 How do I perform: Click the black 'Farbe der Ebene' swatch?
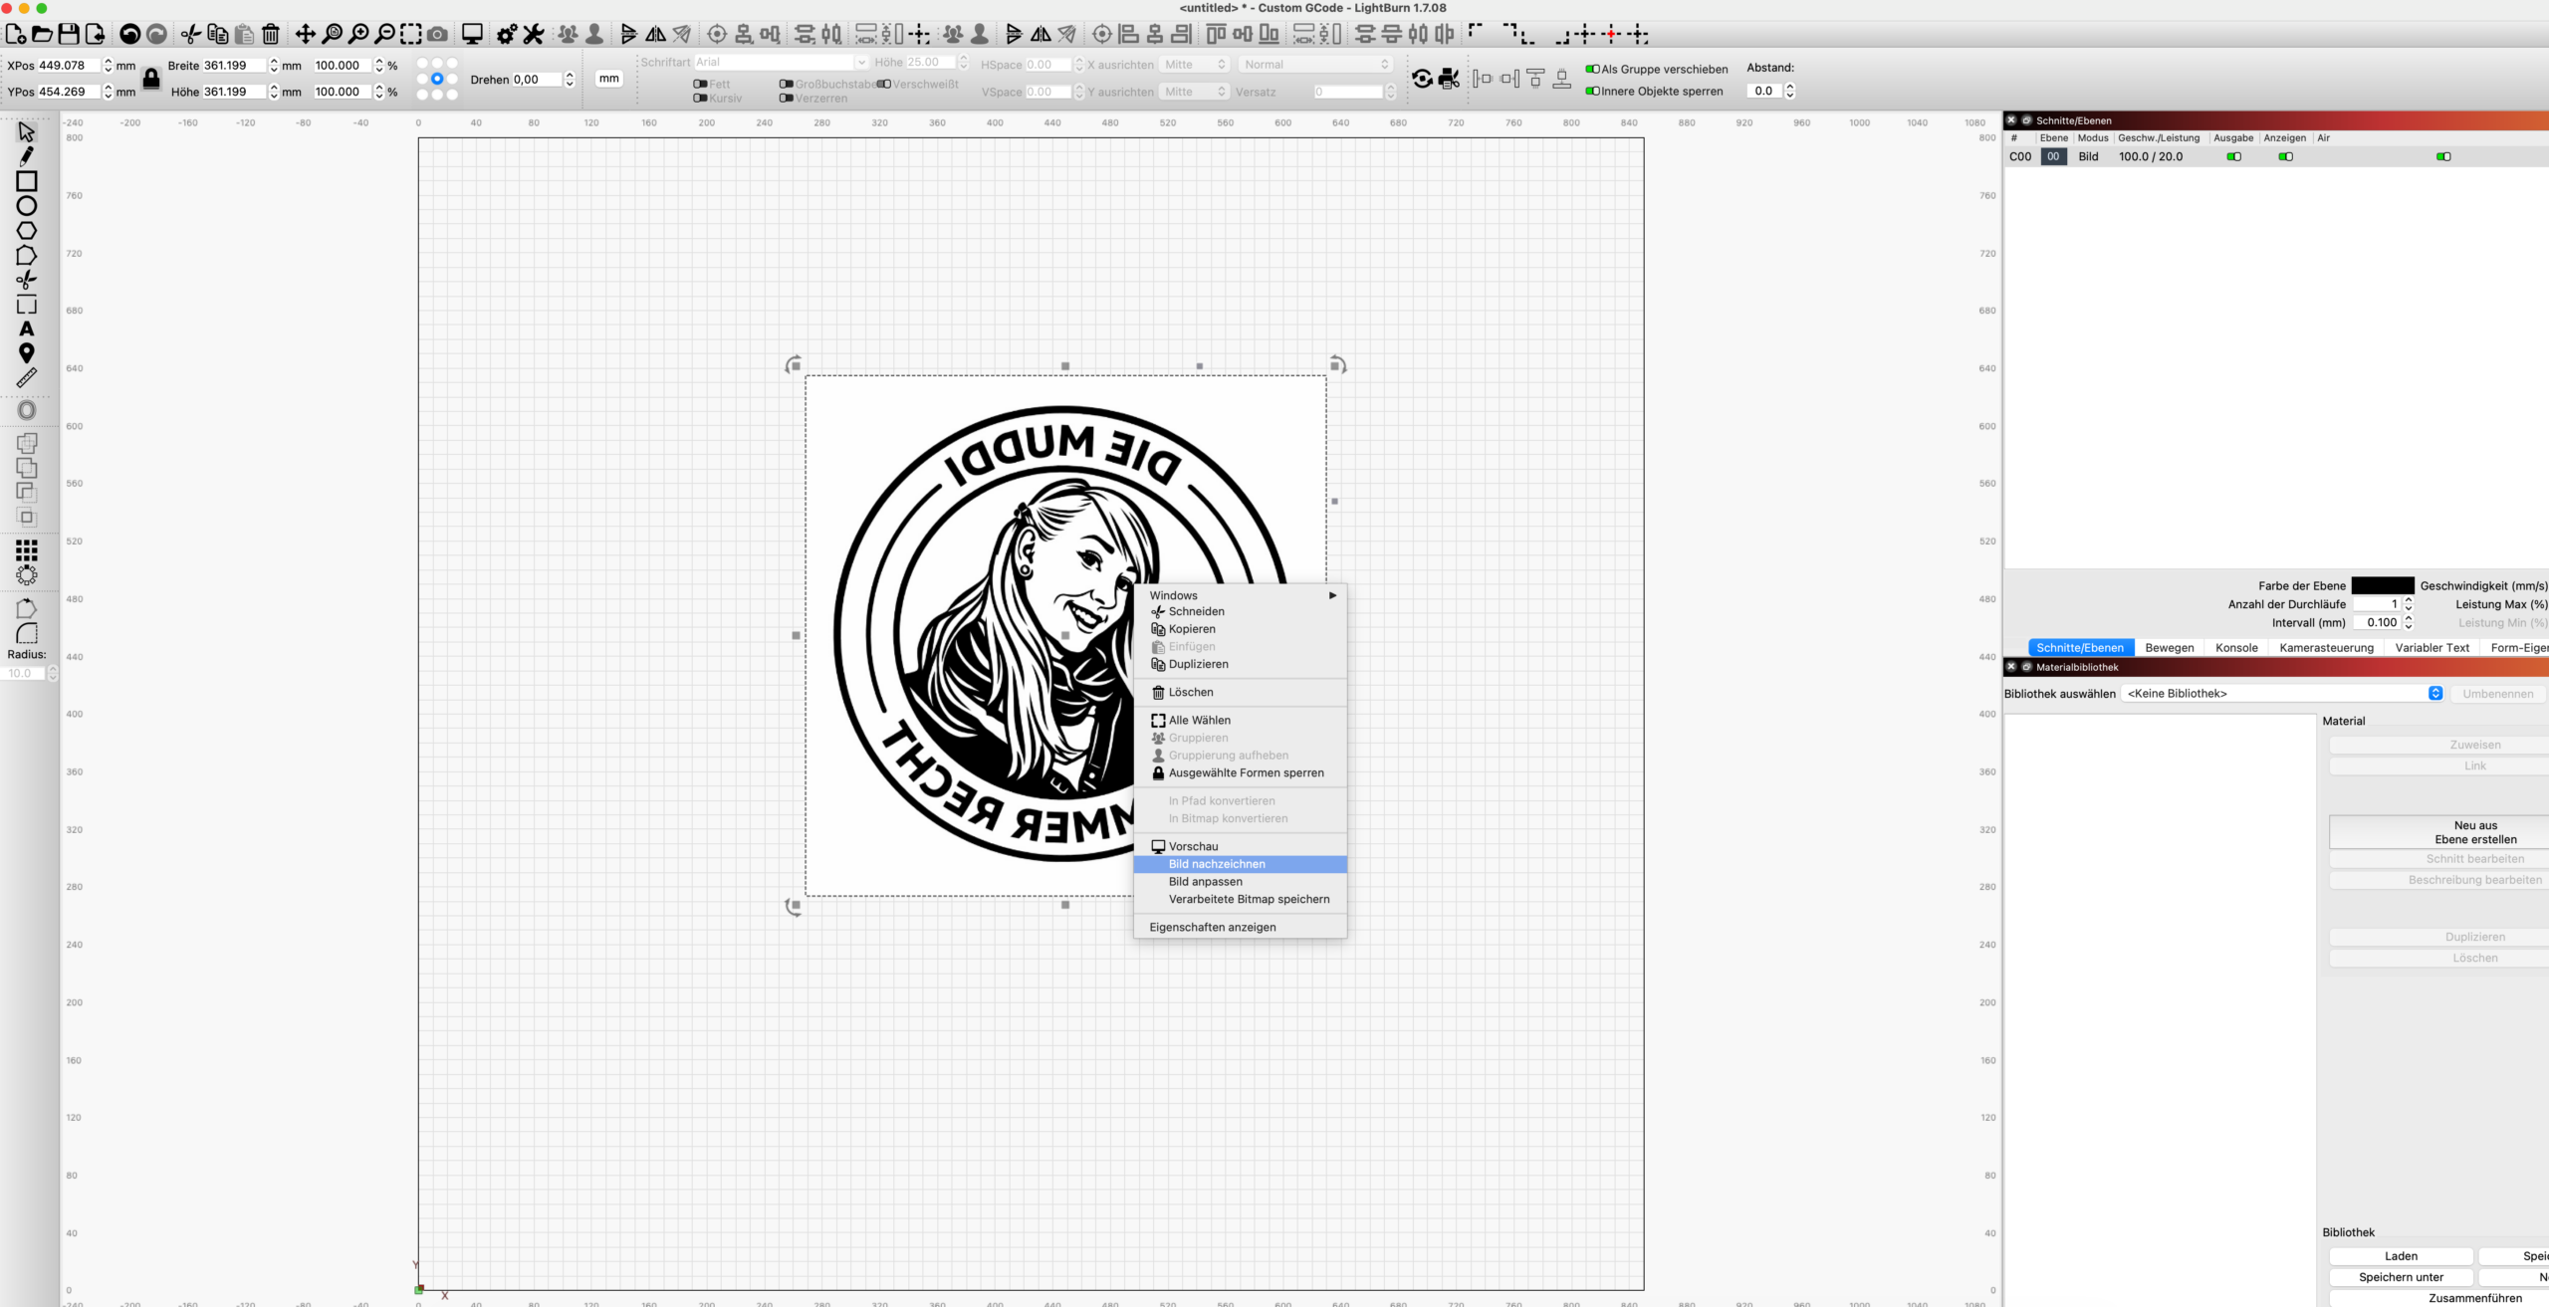click(2382, 585)
